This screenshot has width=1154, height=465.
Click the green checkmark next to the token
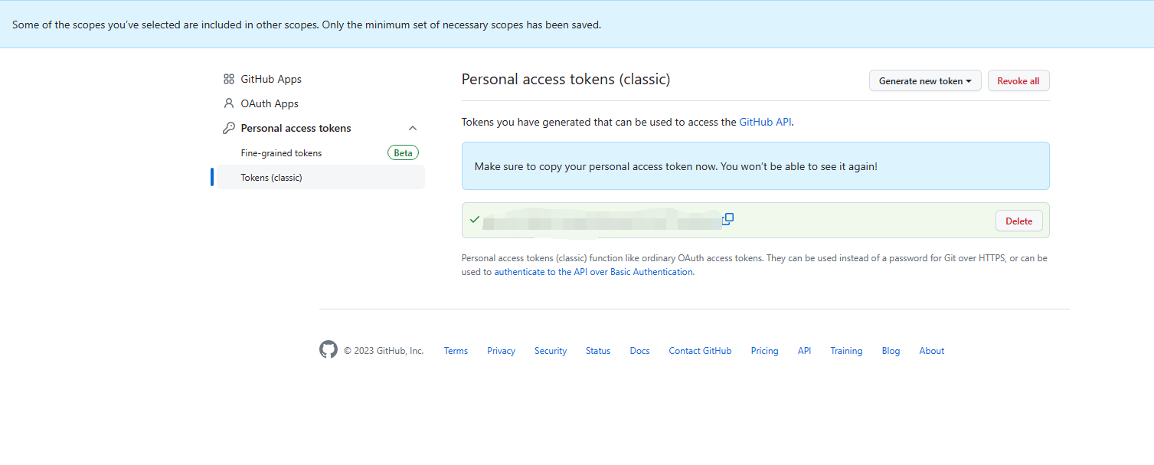[475, 220]
